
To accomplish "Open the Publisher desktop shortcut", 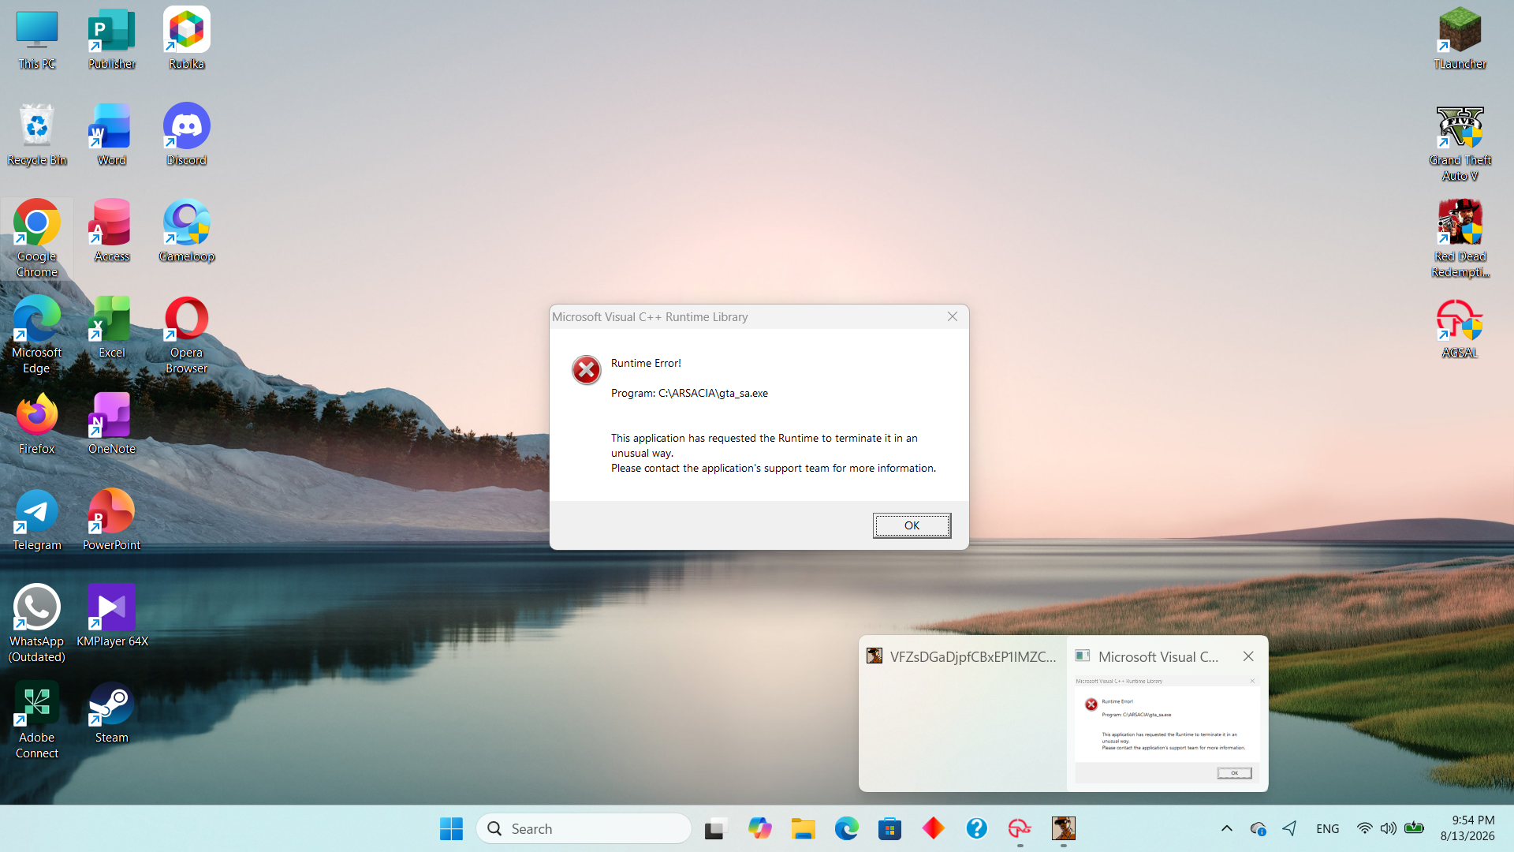I will [111, 39].
